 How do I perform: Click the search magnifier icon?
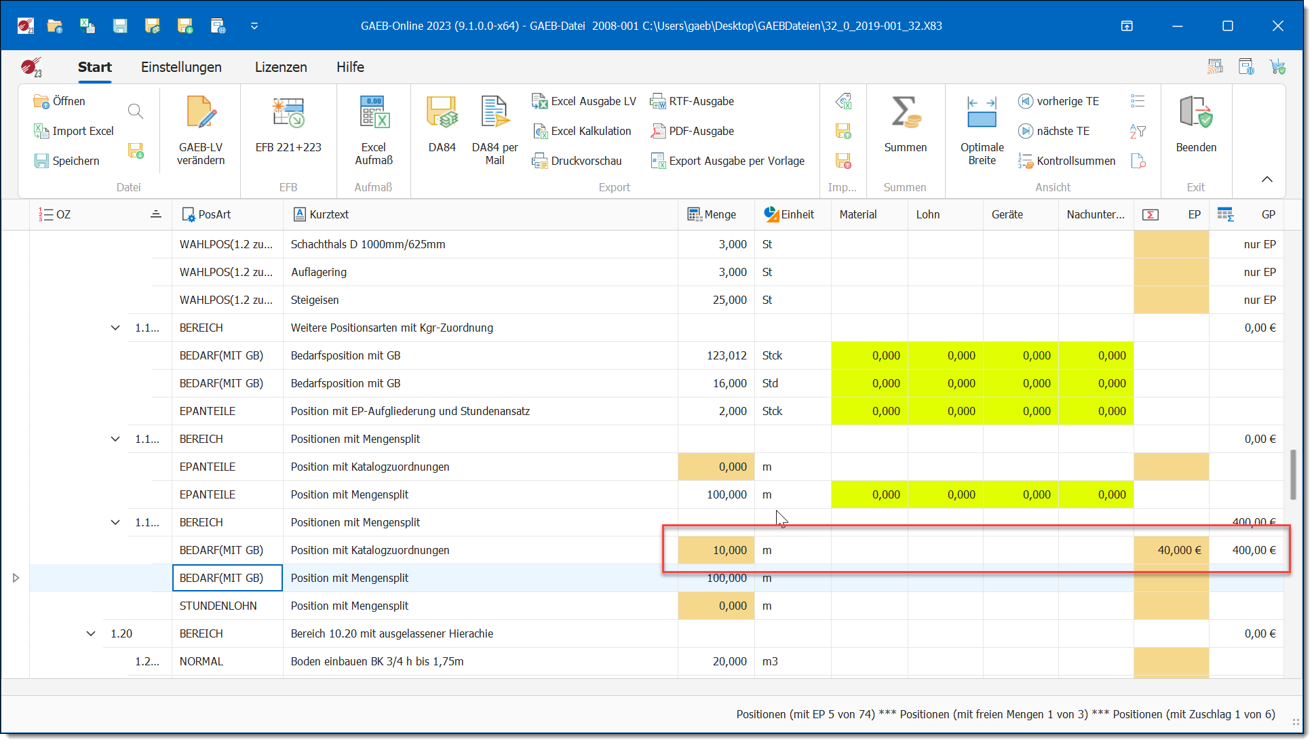pyautogui.click(x=136, y=111)
